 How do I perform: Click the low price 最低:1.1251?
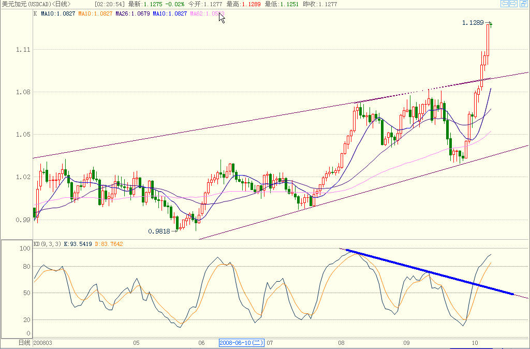point(282,4)
